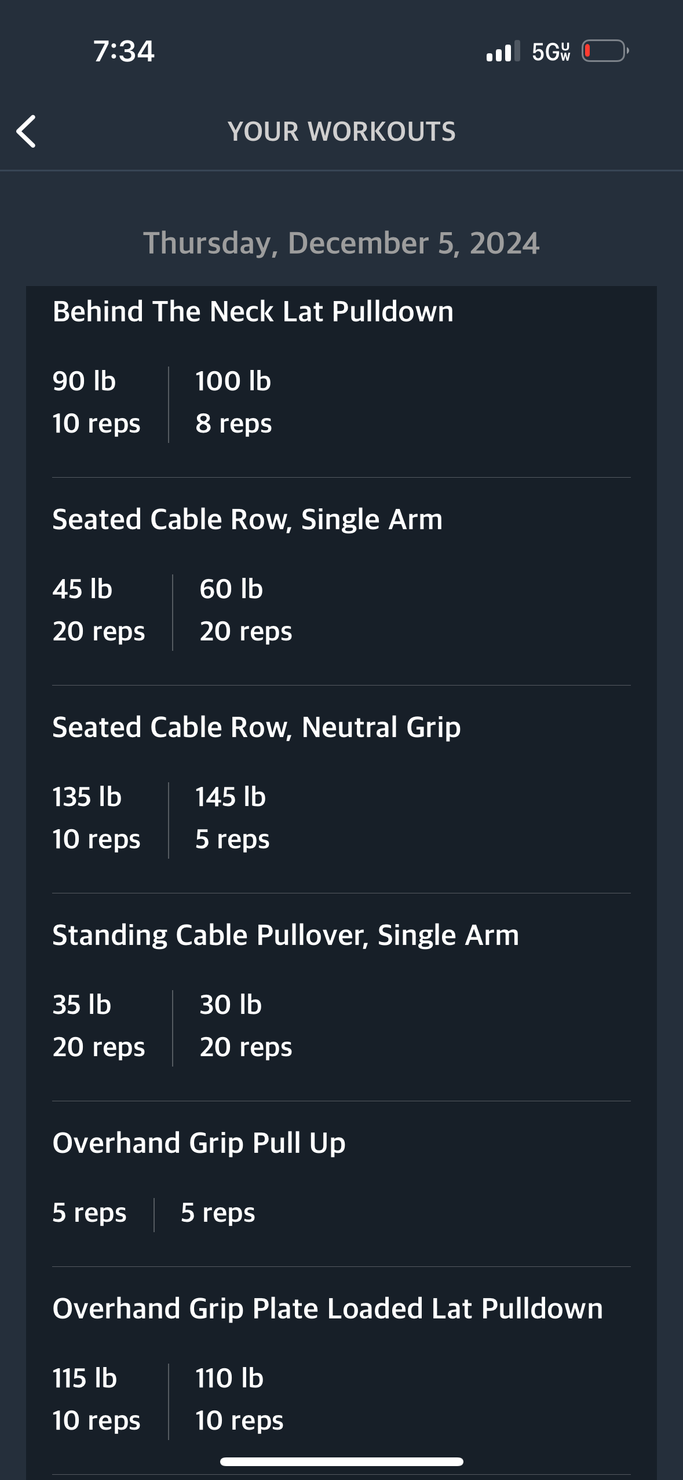The image size is (683, 1480).
Task: Tap the low battery indicator icon
Action: (x=605, y=52)
